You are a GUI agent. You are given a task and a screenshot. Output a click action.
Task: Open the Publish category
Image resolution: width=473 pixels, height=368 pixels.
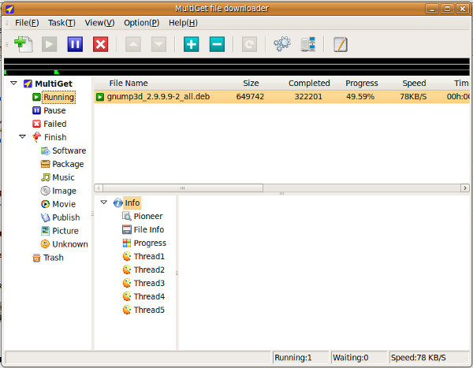pyautogui.click(x=66, y=217)
